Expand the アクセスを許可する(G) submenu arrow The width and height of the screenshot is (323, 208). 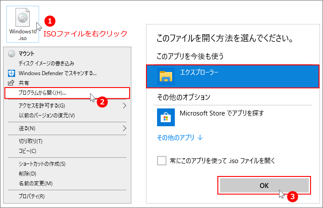click(x=124, y=106)
